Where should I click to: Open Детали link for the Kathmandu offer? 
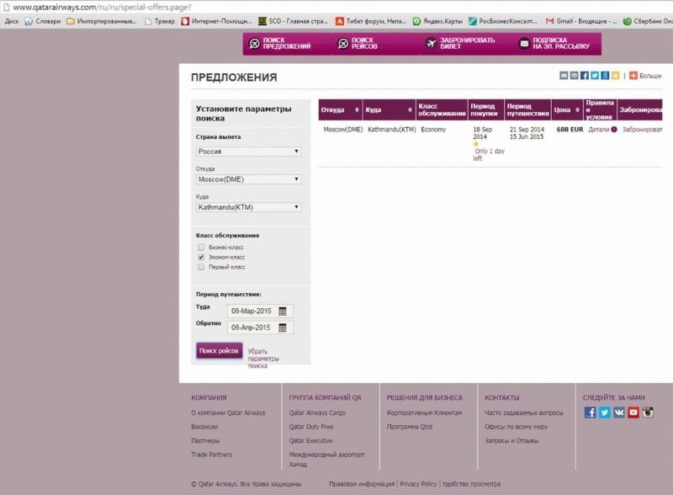coord(602,130)
